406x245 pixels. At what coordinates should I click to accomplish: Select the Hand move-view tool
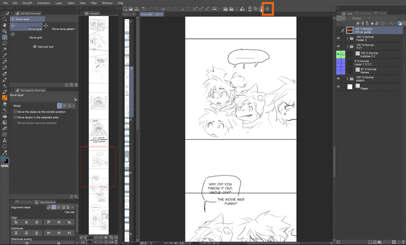pyautogui.click(x=4, y=25)
